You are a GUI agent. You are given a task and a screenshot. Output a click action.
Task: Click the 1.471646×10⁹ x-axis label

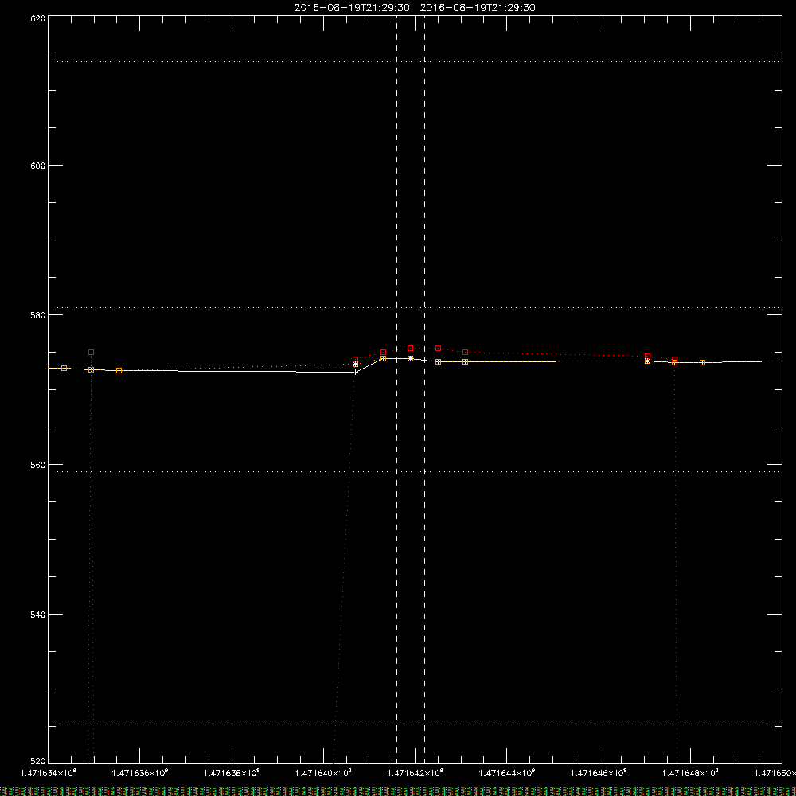[599, 773]
